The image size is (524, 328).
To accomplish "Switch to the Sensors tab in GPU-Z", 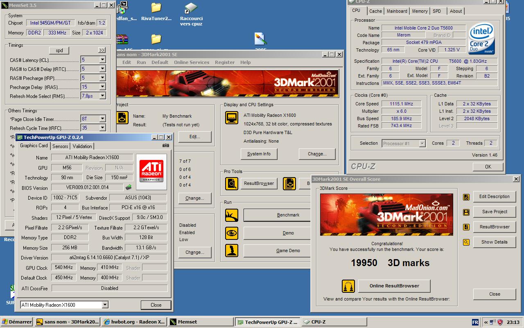I will [x=60, y=146].
